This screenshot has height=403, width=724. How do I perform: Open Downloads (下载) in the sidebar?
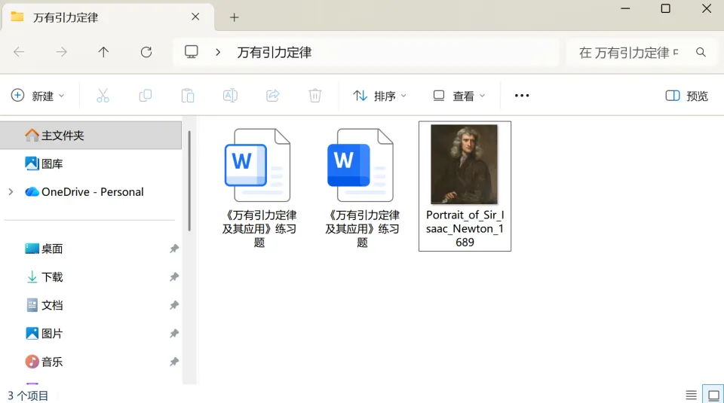coord(52,277)
